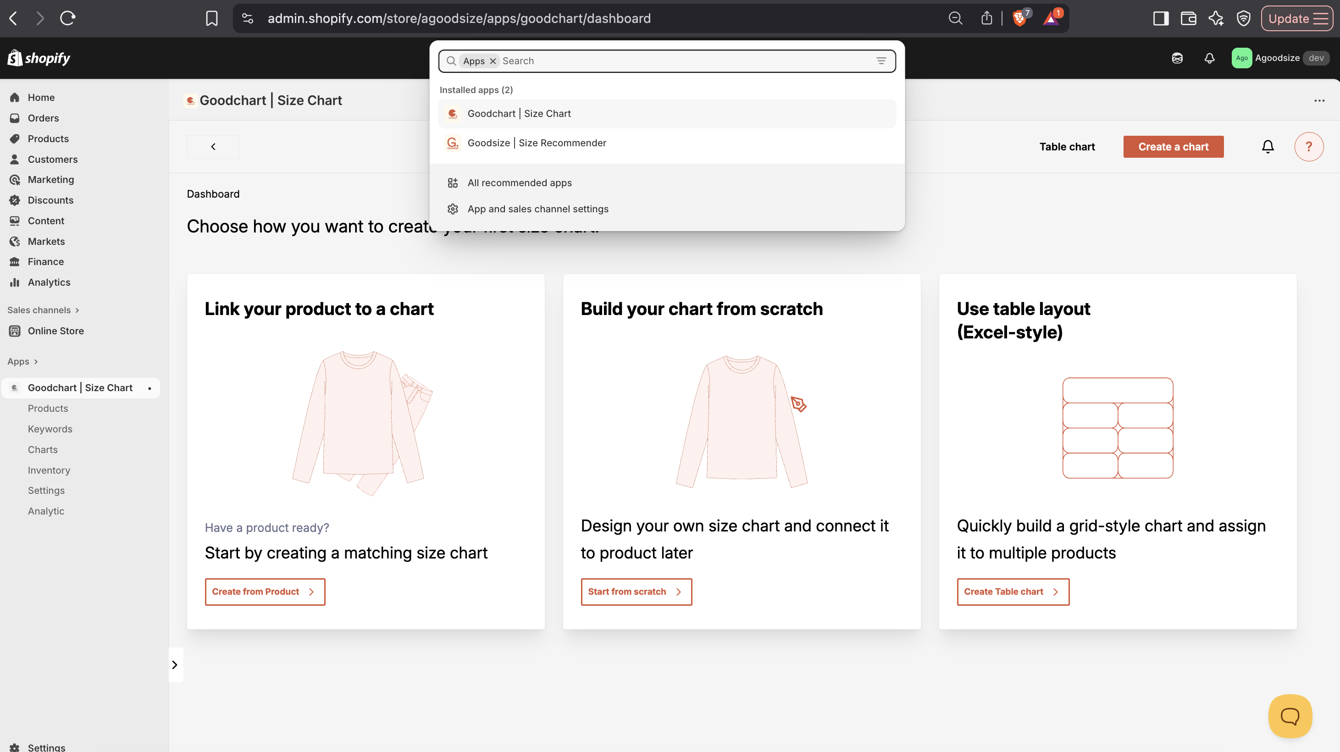The height and width of the screenshot is (752, 1340).
Task: Expand the Sales channels section
Action: pyautogui.click(x=43, y=310)
